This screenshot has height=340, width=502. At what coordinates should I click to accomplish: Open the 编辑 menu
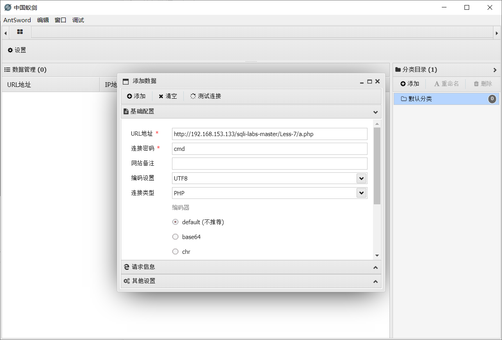pos(43,20)
